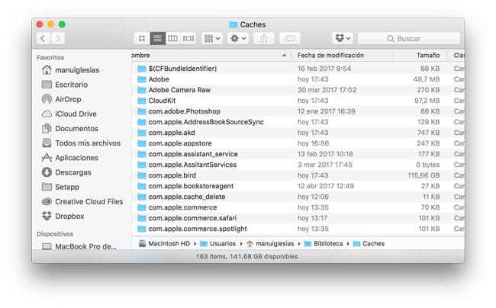The height and width of the screenshot is (308, 496).
Task: Click the date 12 abr 2017 12:49
Action: pyautogui.click(x=326, y=186)
